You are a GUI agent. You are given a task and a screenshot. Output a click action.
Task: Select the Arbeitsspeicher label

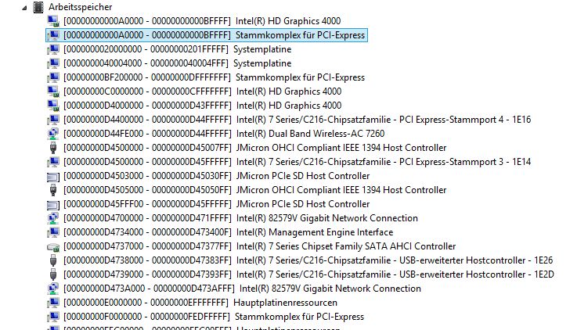(x=80, y=7)
